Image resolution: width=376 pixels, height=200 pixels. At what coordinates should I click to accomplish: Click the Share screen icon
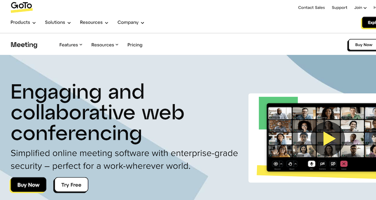click(x=333, y=164)
